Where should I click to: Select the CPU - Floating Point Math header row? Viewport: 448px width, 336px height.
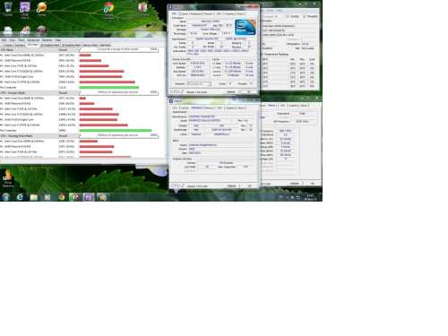coord(39,136)
